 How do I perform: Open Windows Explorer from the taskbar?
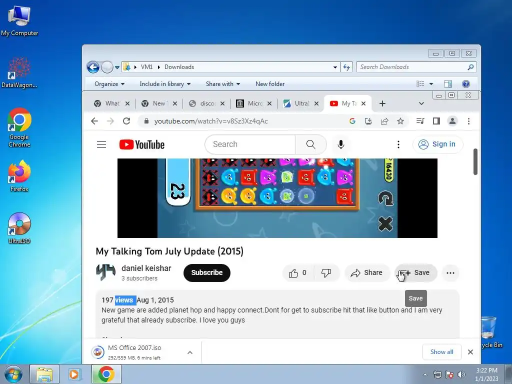coord(44,374)
